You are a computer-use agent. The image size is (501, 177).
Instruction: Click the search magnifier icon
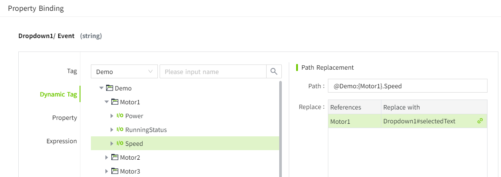tap(274, 71)
